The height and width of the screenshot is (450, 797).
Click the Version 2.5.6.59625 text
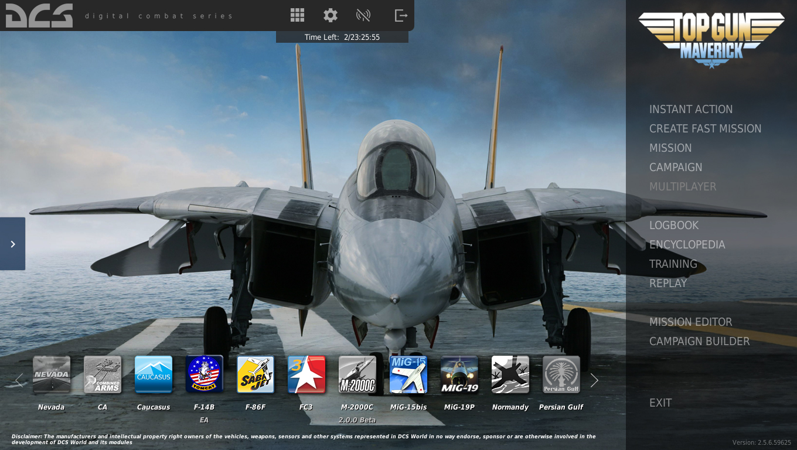[x=762, y=443]
